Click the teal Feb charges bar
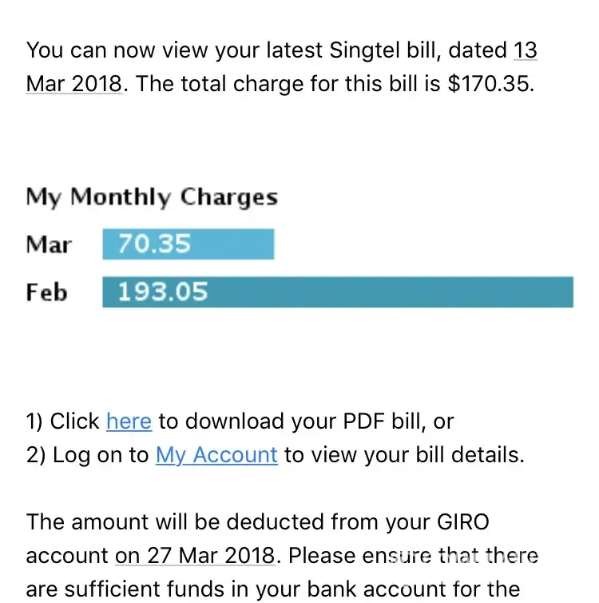599x603 pixels. pyautogui.click(x=399, y=292)
